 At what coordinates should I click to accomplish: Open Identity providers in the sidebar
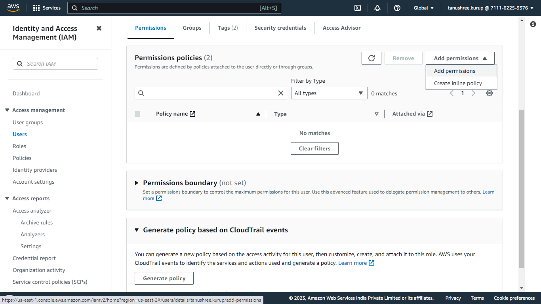[35, 170]
